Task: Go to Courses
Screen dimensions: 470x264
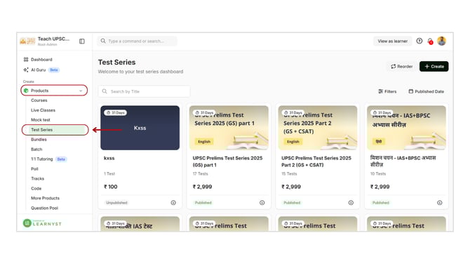Action: click(39, 100)
